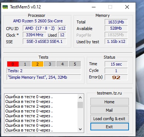Image resolution: width=144 pixels, height=137 pixels.
Task: Click the Time value 15 sec
Action: [x=116, y=64]
